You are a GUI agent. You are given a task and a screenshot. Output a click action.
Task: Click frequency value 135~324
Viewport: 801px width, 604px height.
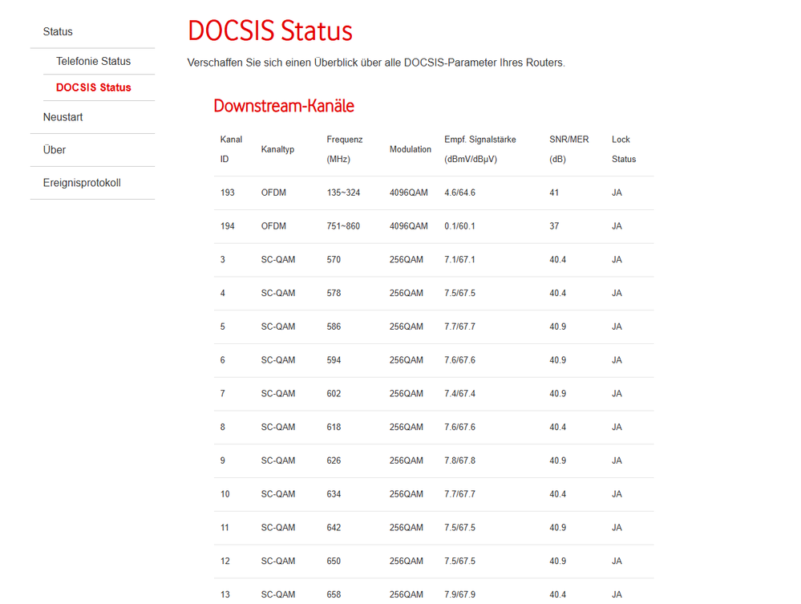point(343,193)
